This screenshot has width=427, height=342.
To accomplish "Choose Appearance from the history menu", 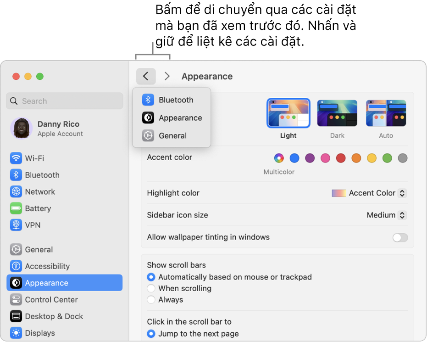I will pyautogui.click(x=172, y=118).
